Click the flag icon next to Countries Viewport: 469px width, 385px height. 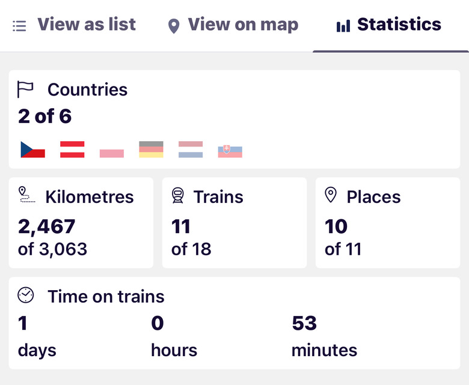[x=25, y=89]
